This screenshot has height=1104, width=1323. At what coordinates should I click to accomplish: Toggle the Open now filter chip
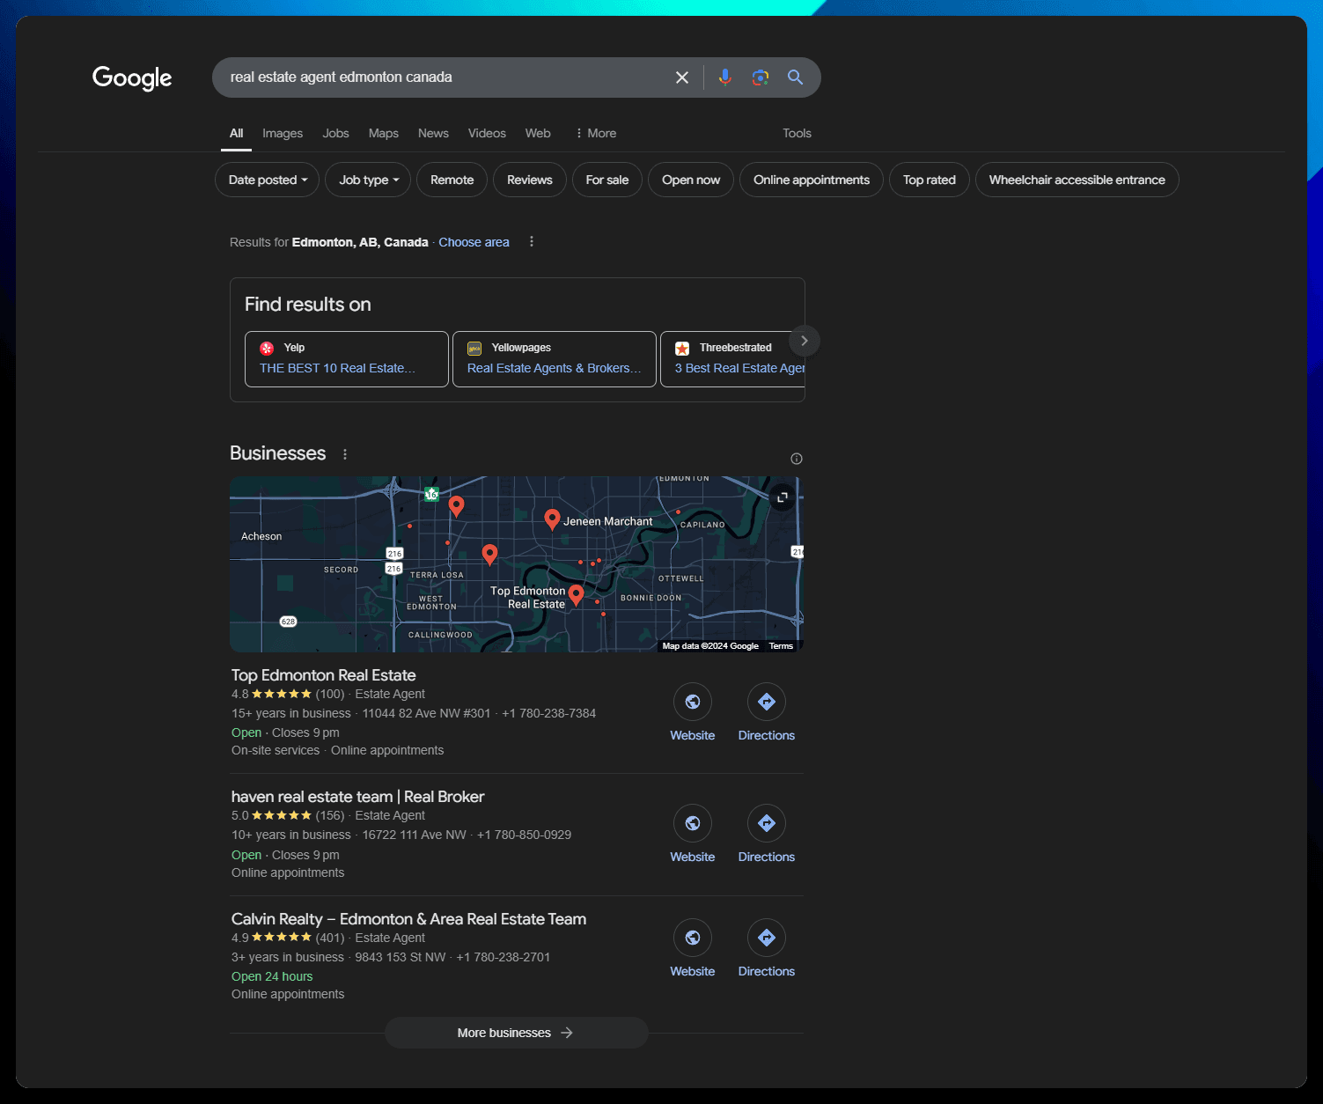(x=691, y=180)
